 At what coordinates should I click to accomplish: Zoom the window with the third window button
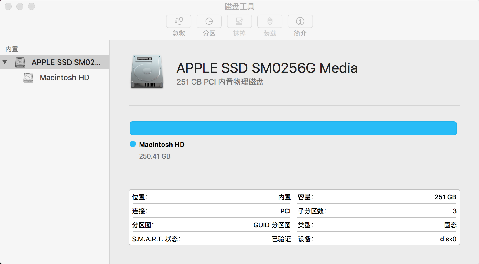click(x=32, y=6)
